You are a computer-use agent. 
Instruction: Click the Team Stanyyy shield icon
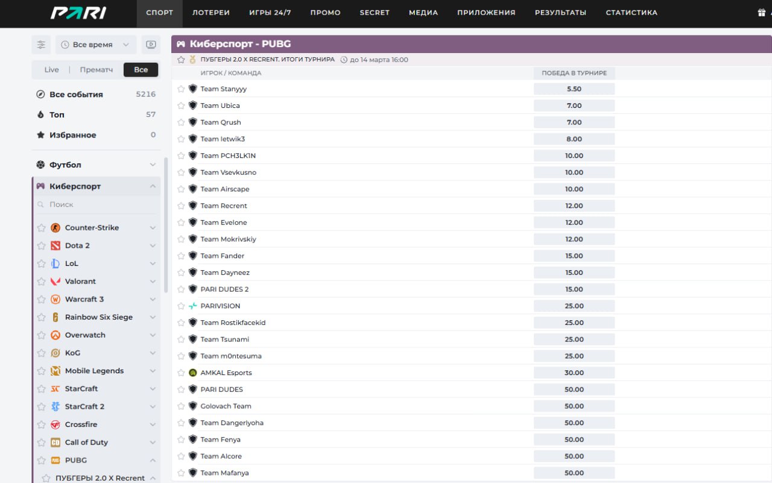193,89
